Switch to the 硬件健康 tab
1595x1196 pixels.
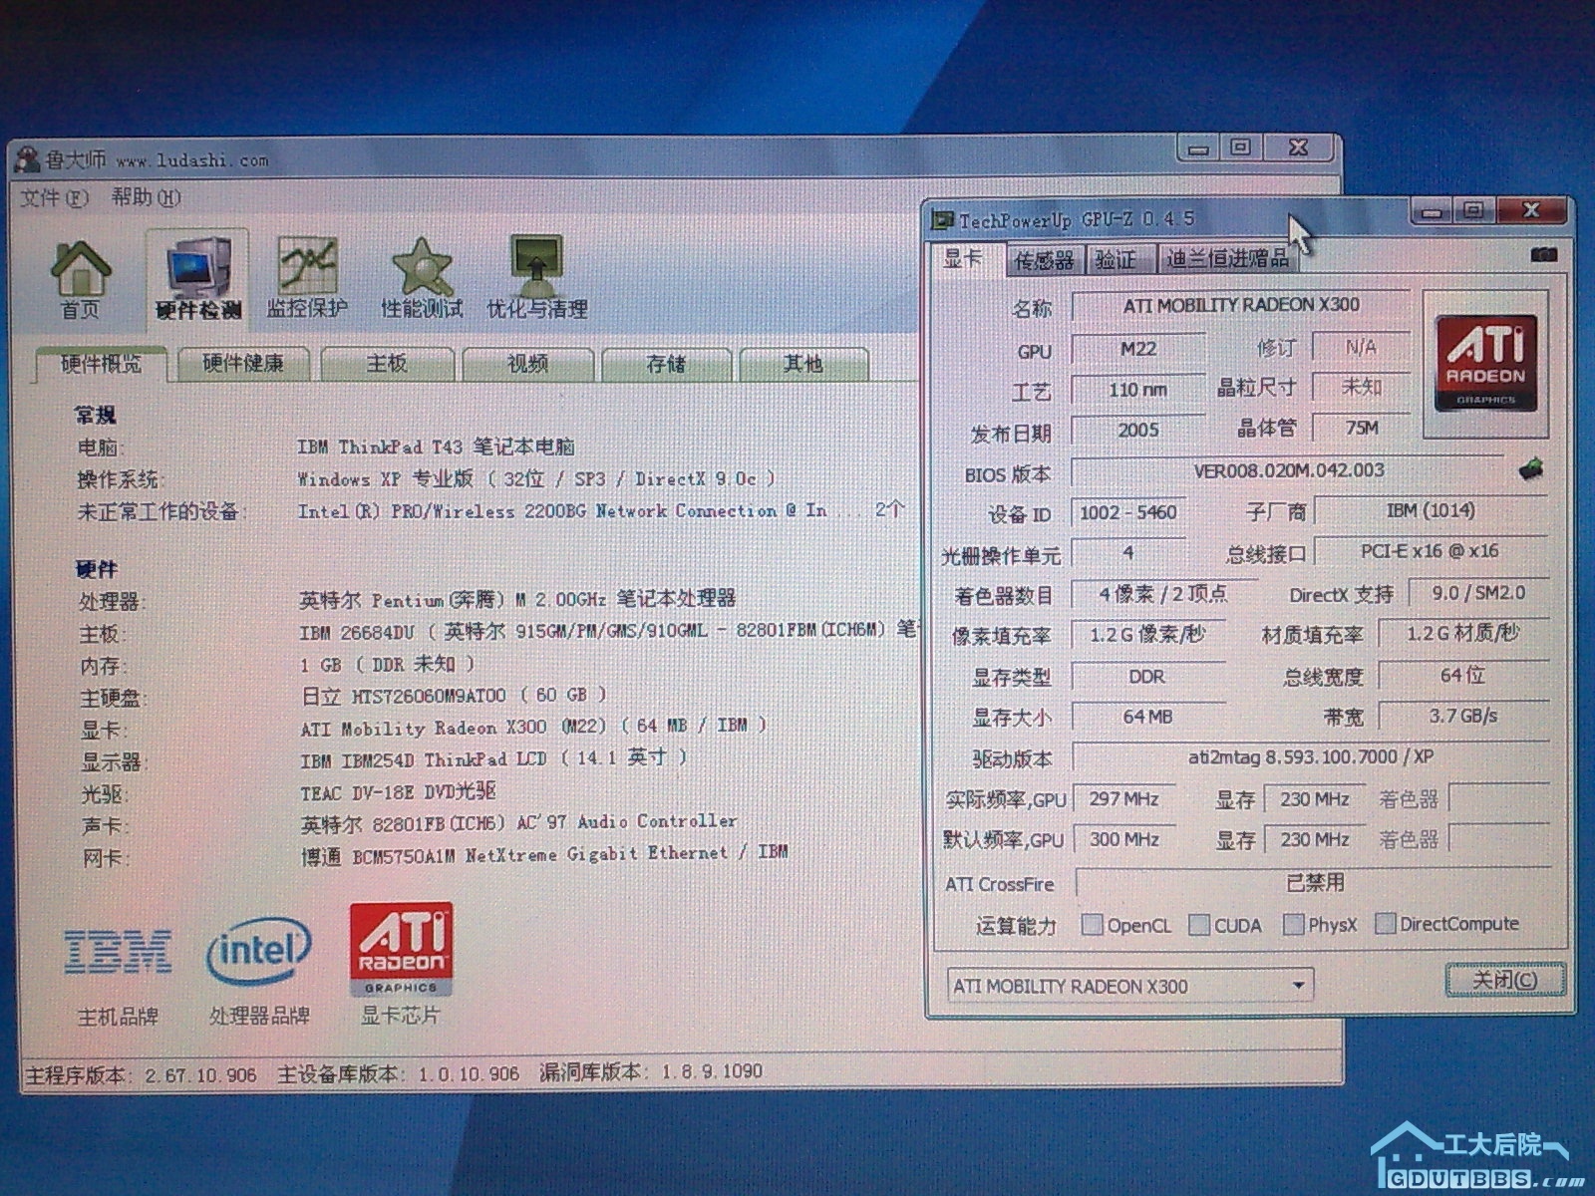coord(243,364)
